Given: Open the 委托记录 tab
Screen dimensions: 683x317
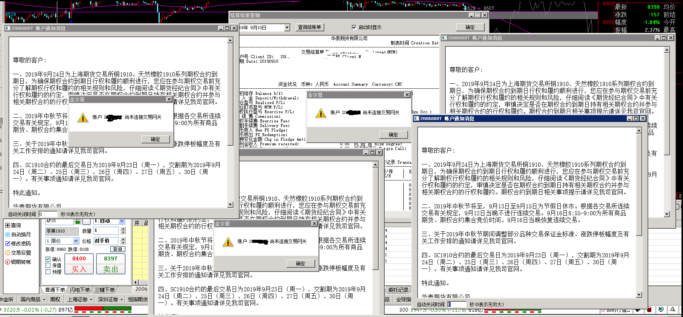Looking at the screenshot, I should point(398,290).
